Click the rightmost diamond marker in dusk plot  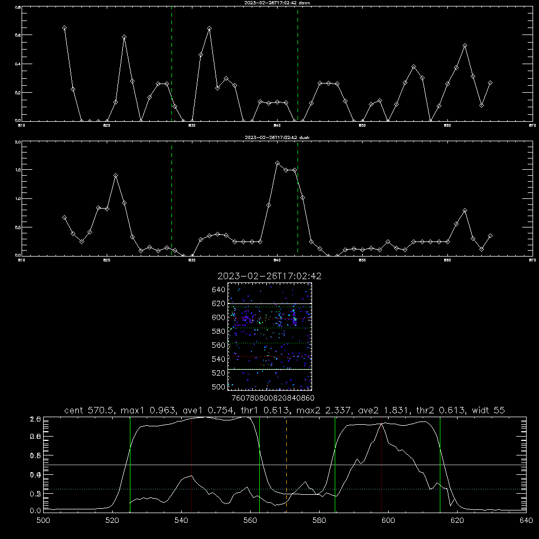490,236
